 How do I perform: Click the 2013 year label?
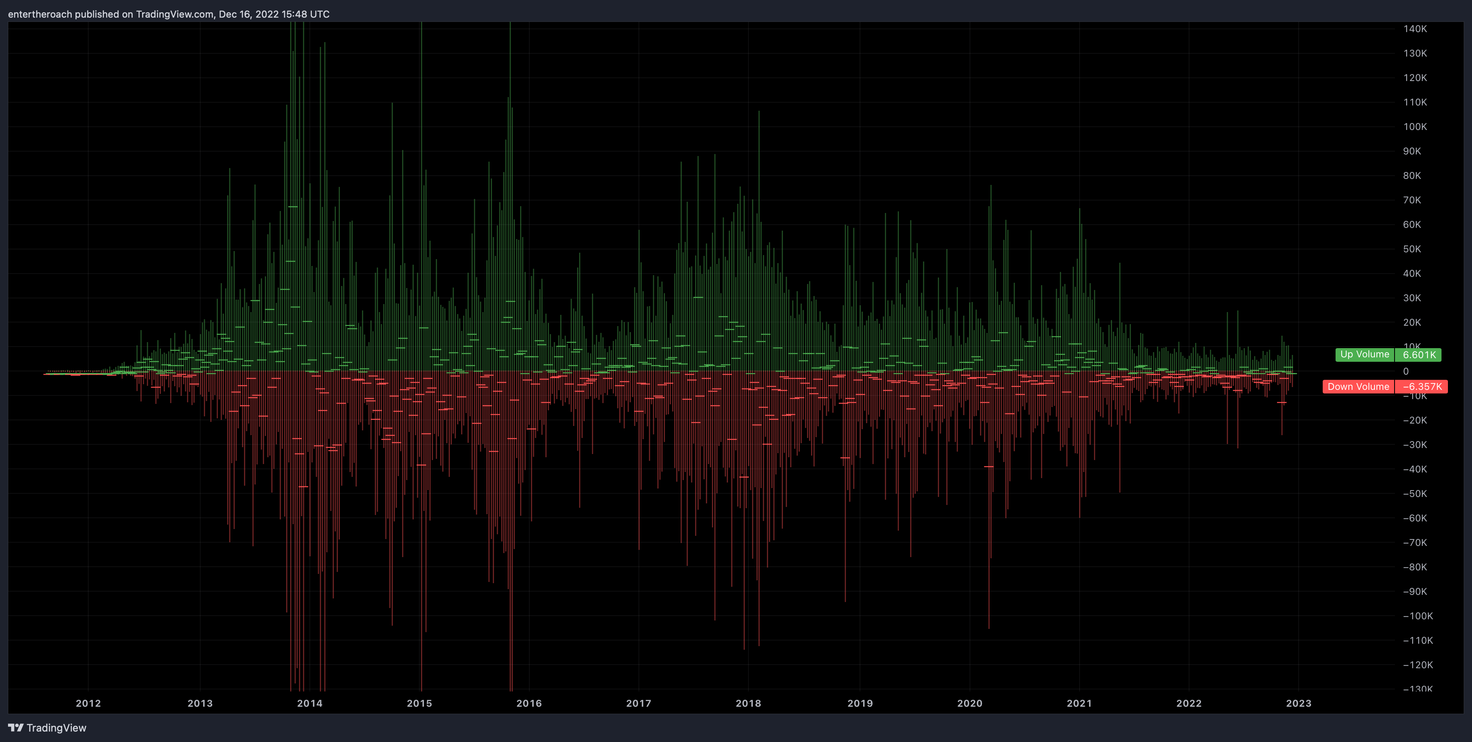click(x=200, y=703)
